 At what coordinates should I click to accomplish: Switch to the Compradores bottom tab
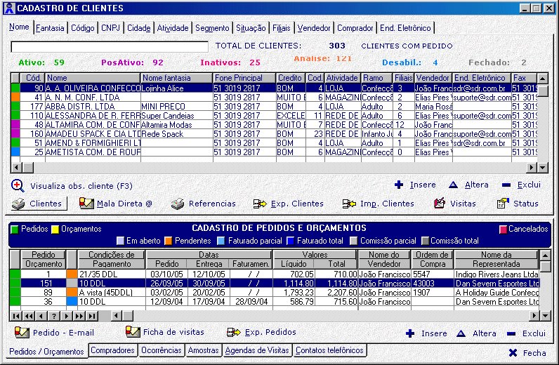point(112,350)
